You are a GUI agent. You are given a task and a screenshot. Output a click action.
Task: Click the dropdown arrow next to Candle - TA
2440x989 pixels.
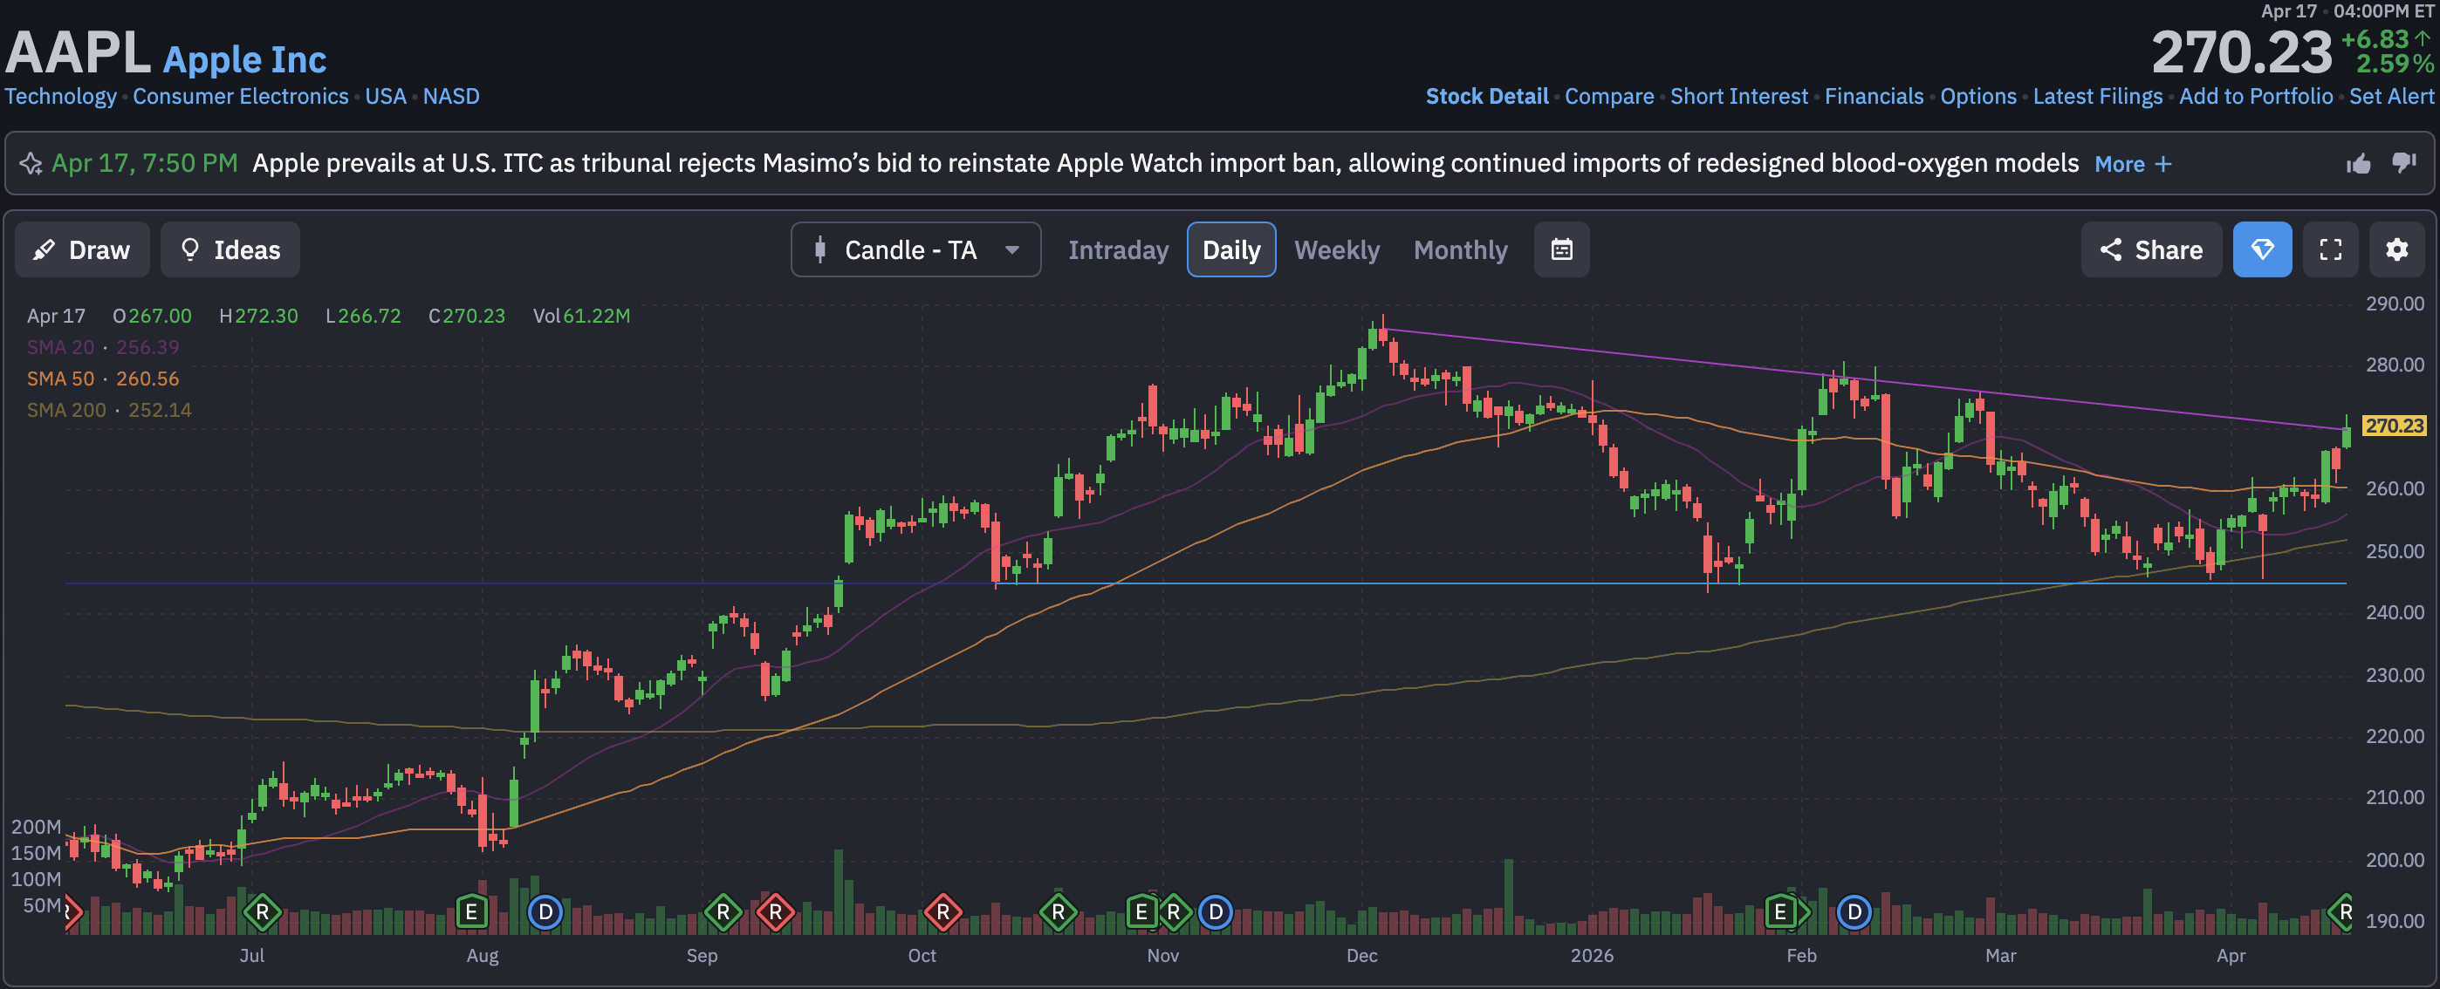(1011, 249)
